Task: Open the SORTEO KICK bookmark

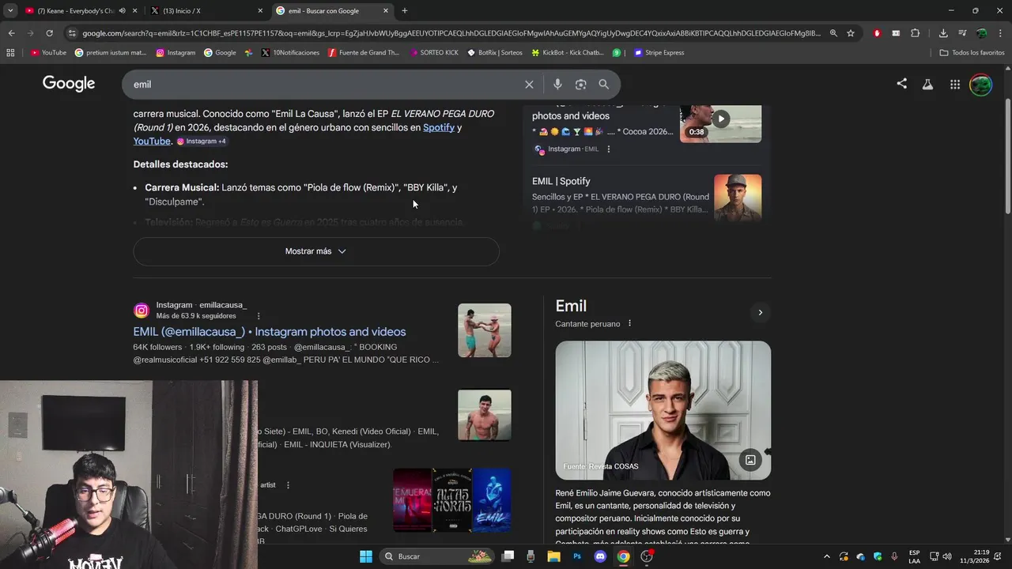Action: coord(433,53)
